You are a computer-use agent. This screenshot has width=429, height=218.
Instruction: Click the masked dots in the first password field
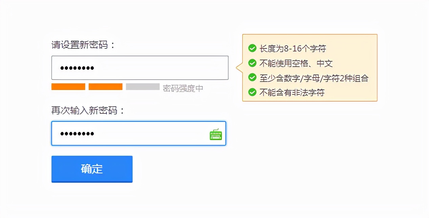(x=77, y=68)
